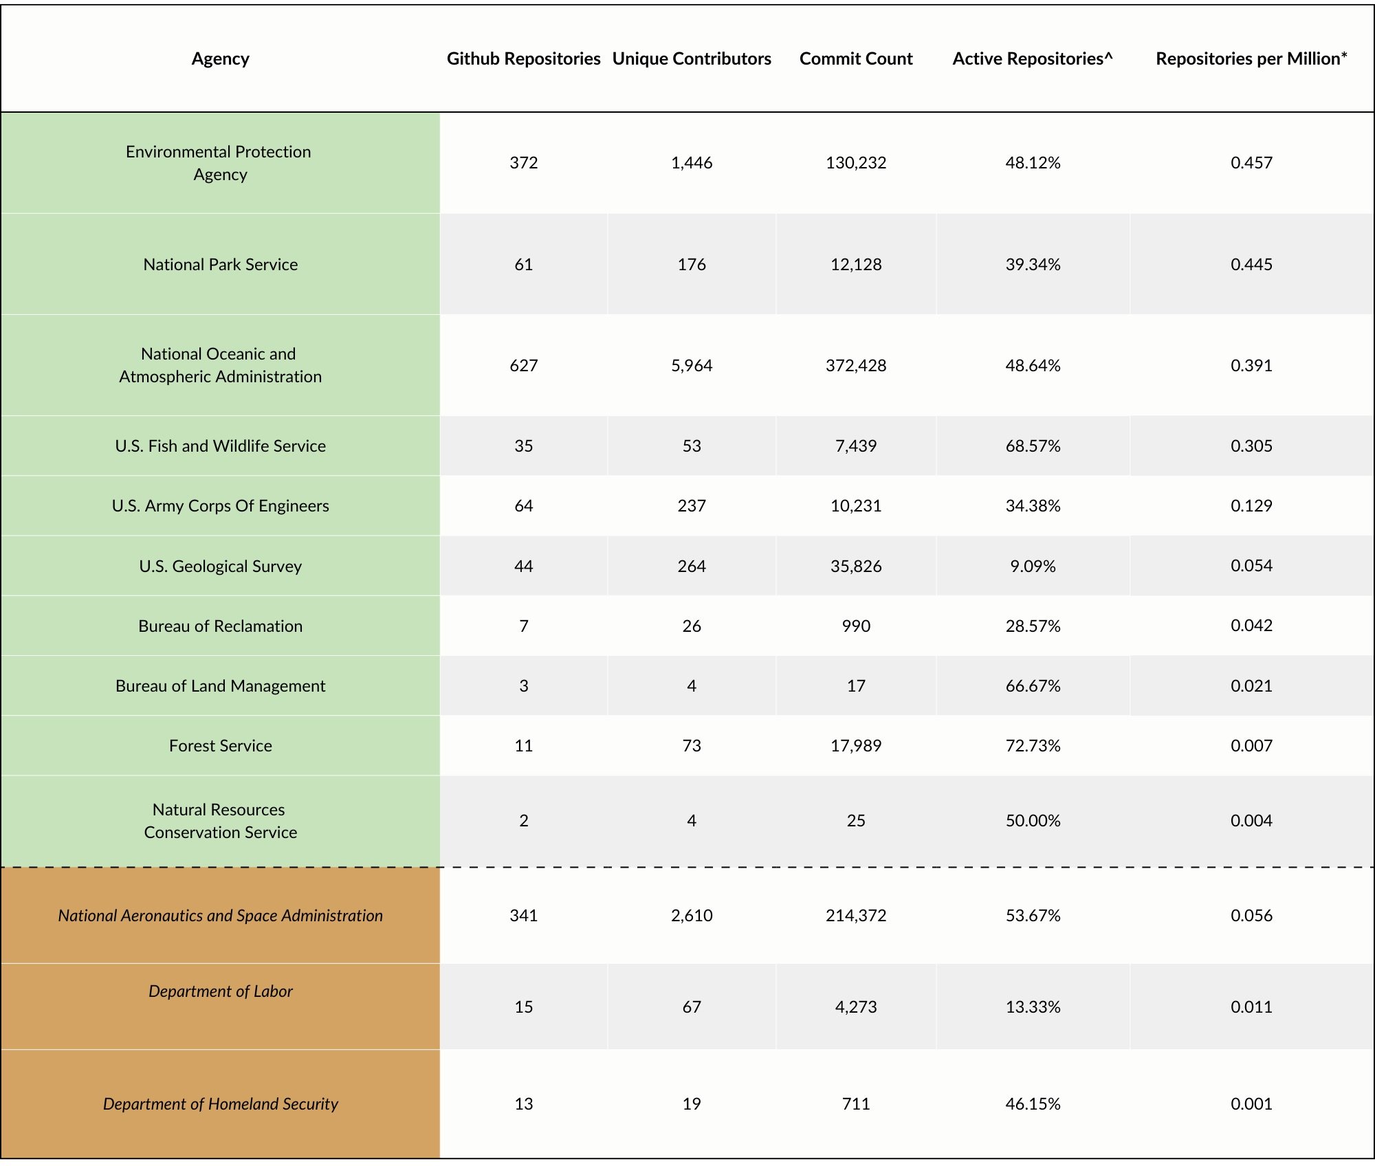Click the Github Repositories column header
Image resolution: width=1375 pixels, height=1166 pixels.
click(524, 59)
